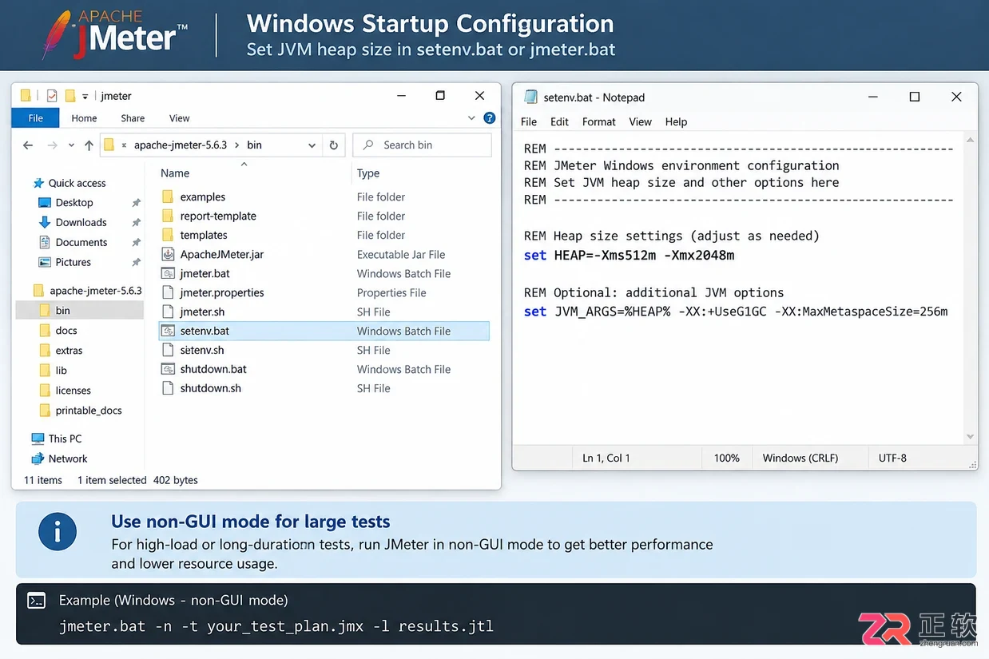The image size is (989, 659).
Task: Refresh the bin folder view
Action: click(334, 145)
